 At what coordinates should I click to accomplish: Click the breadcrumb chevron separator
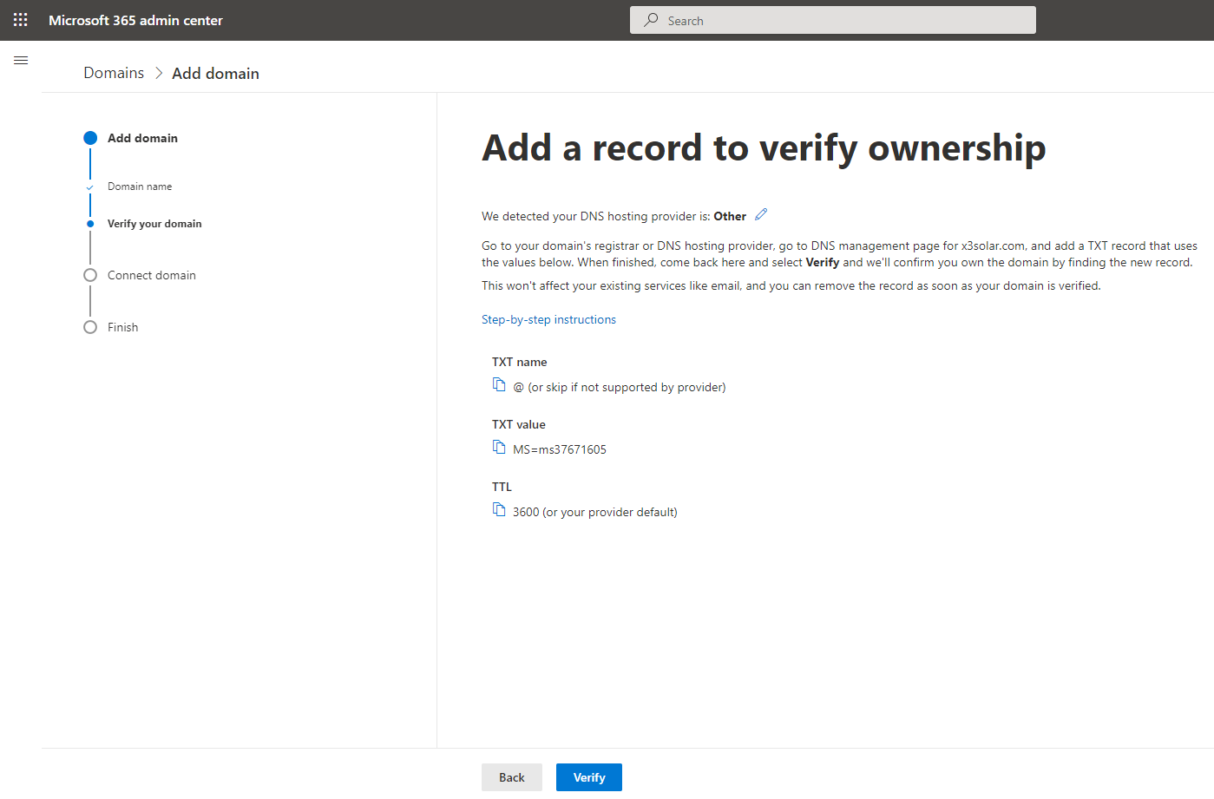[159, 74]
